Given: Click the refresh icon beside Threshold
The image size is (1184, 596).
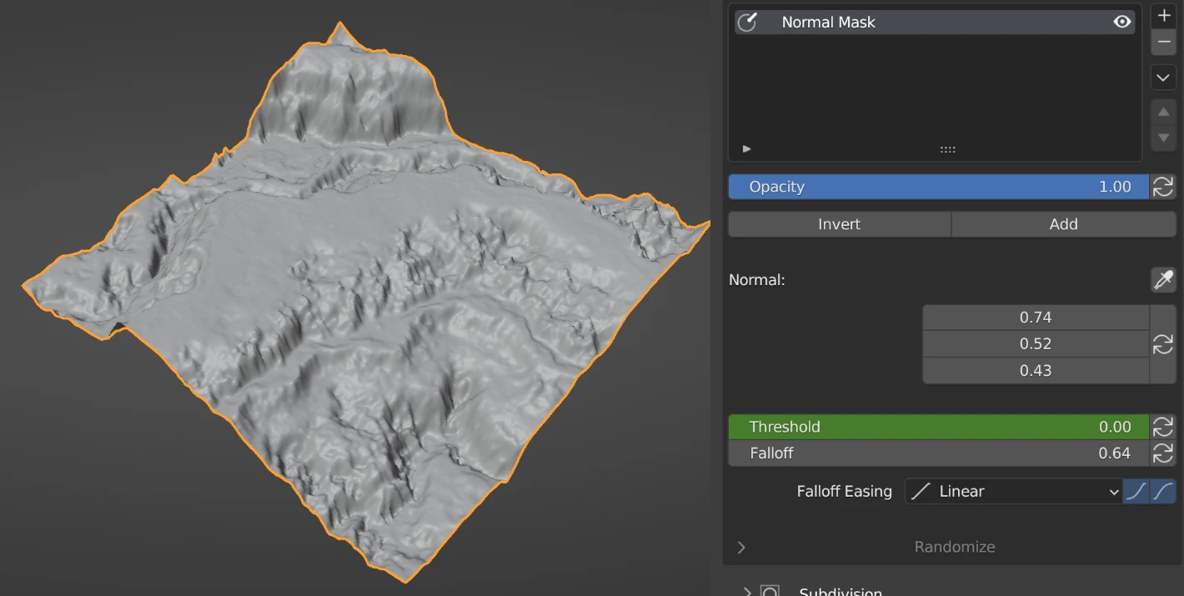Looking at the screenshot, I should tap(1163, 427).
